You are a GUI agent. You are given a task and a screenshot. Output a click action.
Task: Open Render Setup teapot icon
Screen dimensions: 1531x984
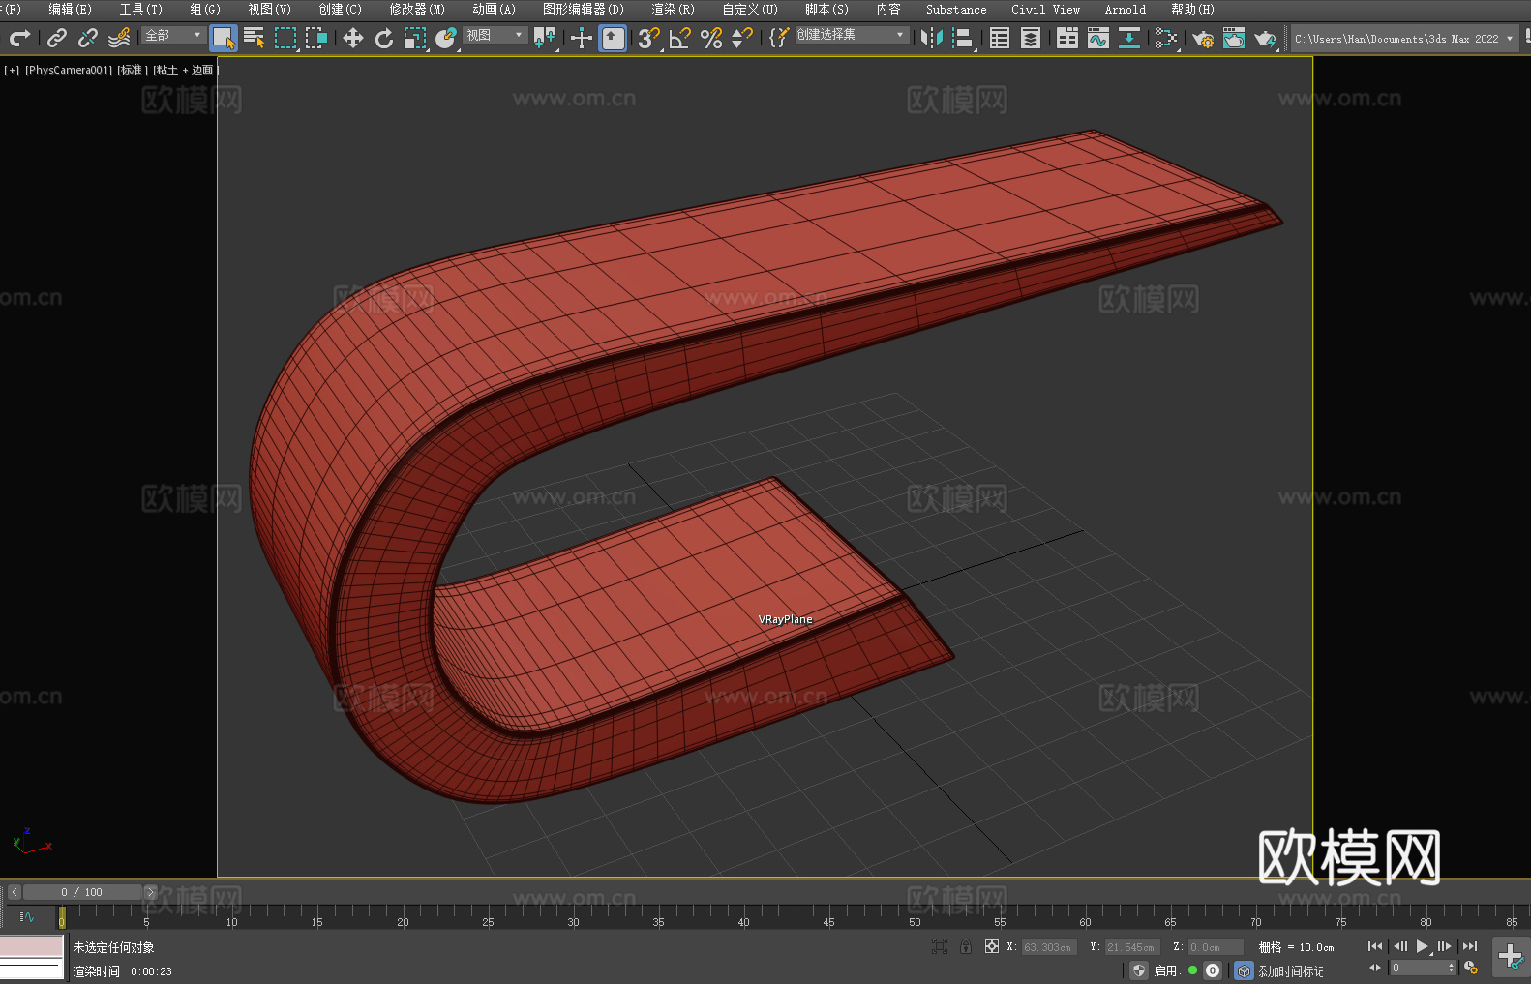(x=1203, y=38)
